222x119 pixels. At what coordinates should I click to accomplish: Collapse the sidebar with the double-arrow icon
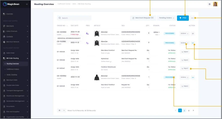27,4
